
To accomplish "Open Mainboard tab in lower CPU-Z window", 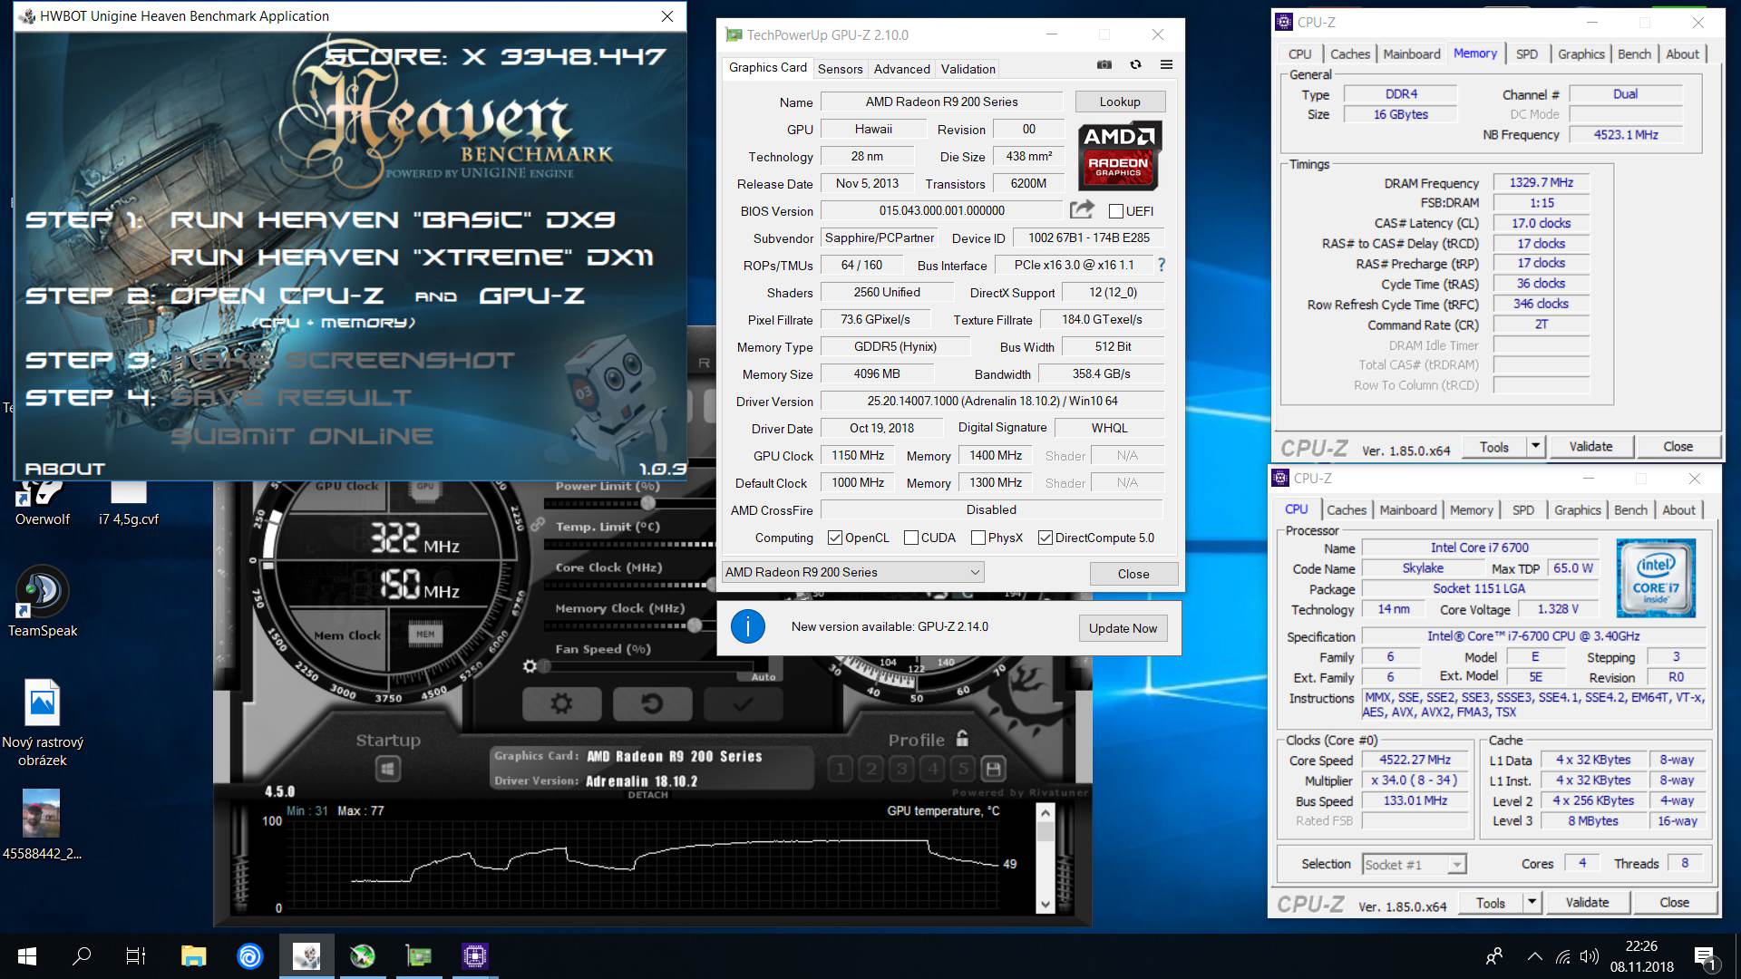I will point(1408,510).
